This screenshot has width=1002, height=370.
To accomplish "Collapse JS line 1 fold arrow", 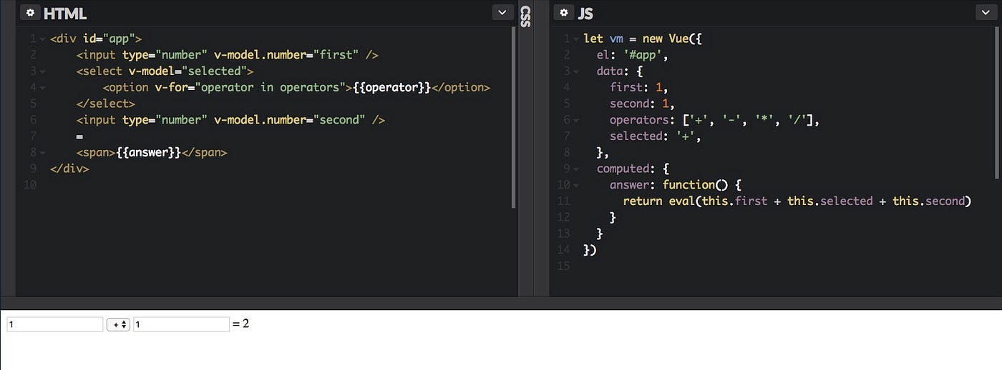I will pos(577,39).
